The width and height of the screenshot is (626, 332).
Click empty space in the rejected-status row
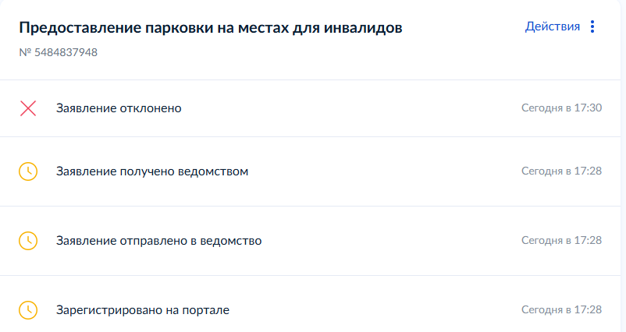pyautogui.click(x=351, y=108)
